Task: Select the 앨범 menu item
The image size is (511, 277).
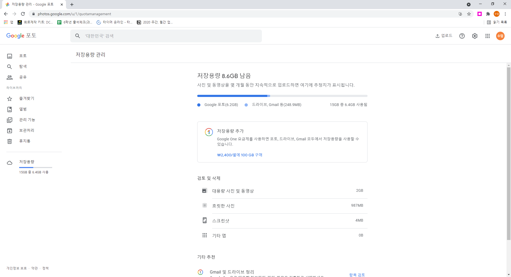Action: [23, 109]
